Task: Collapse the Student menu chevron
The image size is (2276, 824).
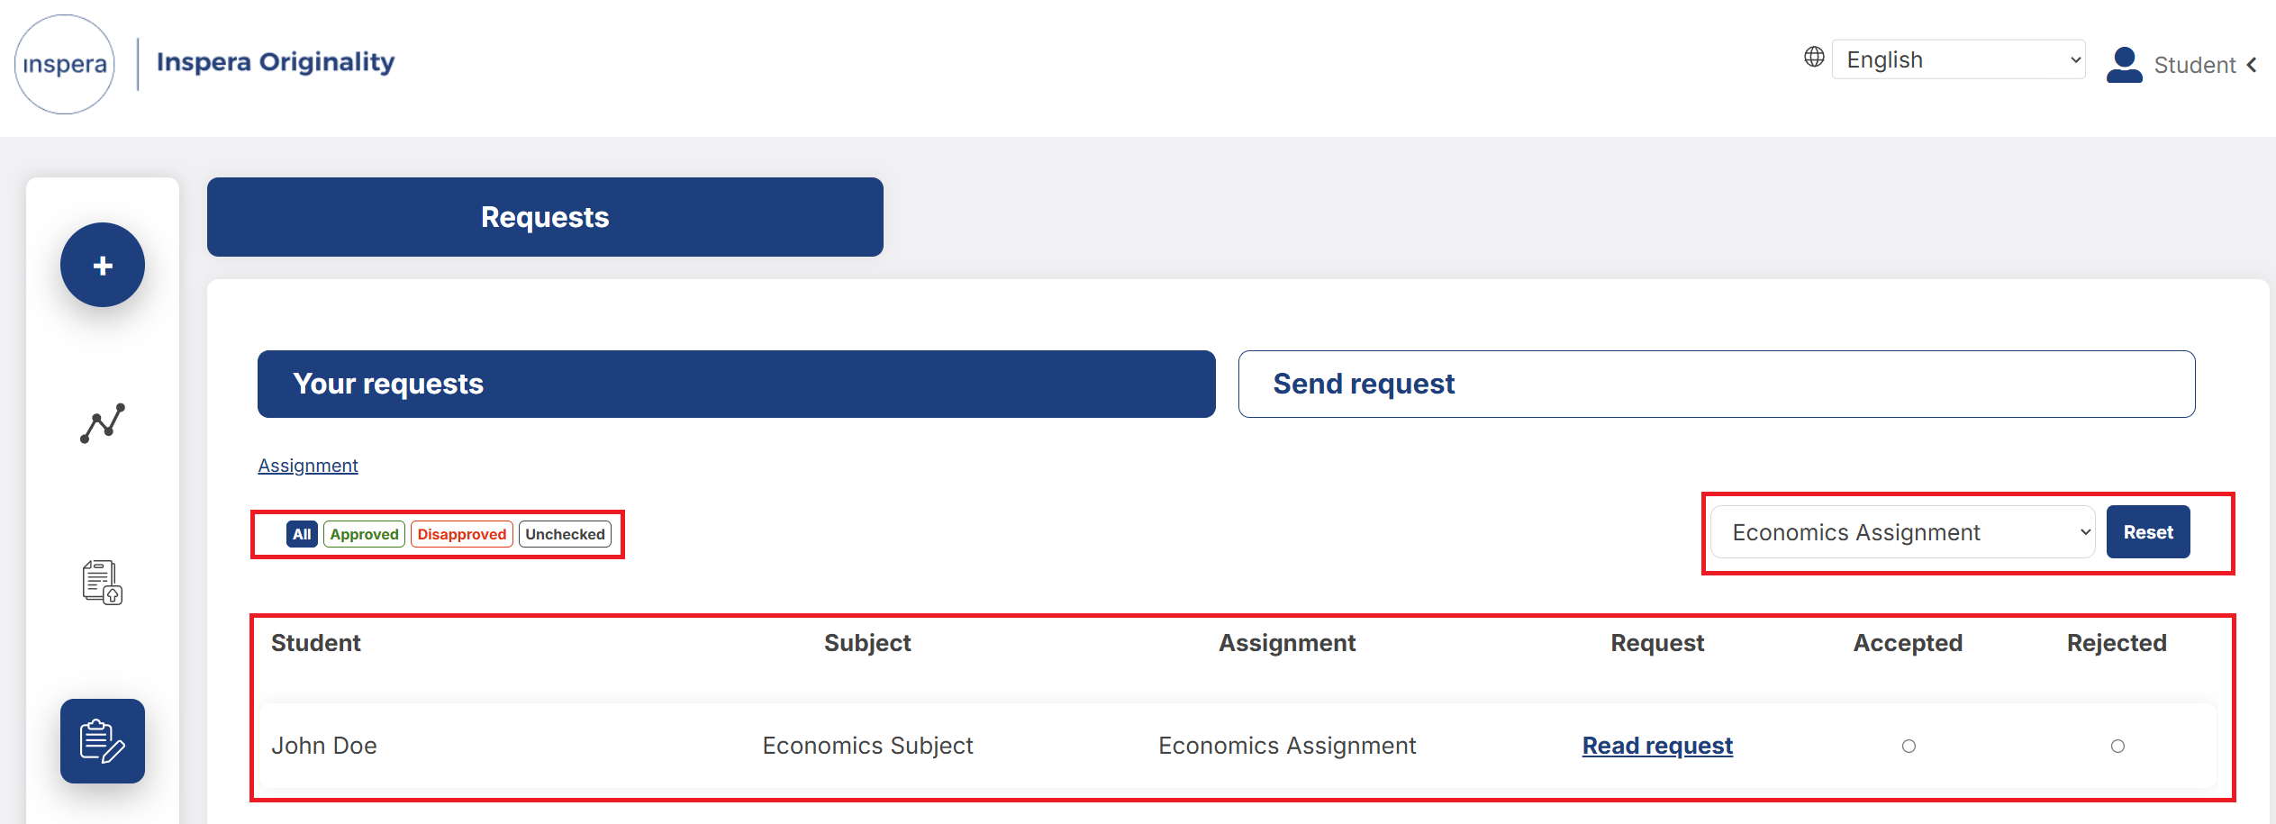Action: pos(2253,65)
